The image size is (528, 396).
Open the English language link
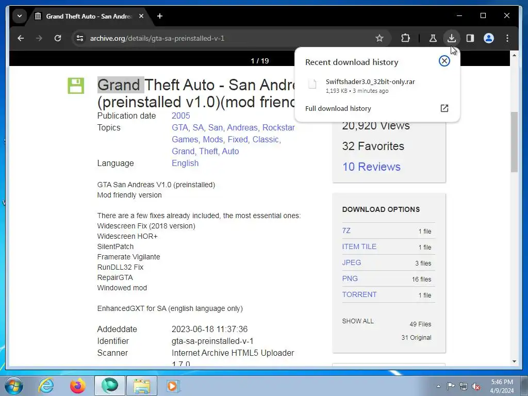point(185,163)
